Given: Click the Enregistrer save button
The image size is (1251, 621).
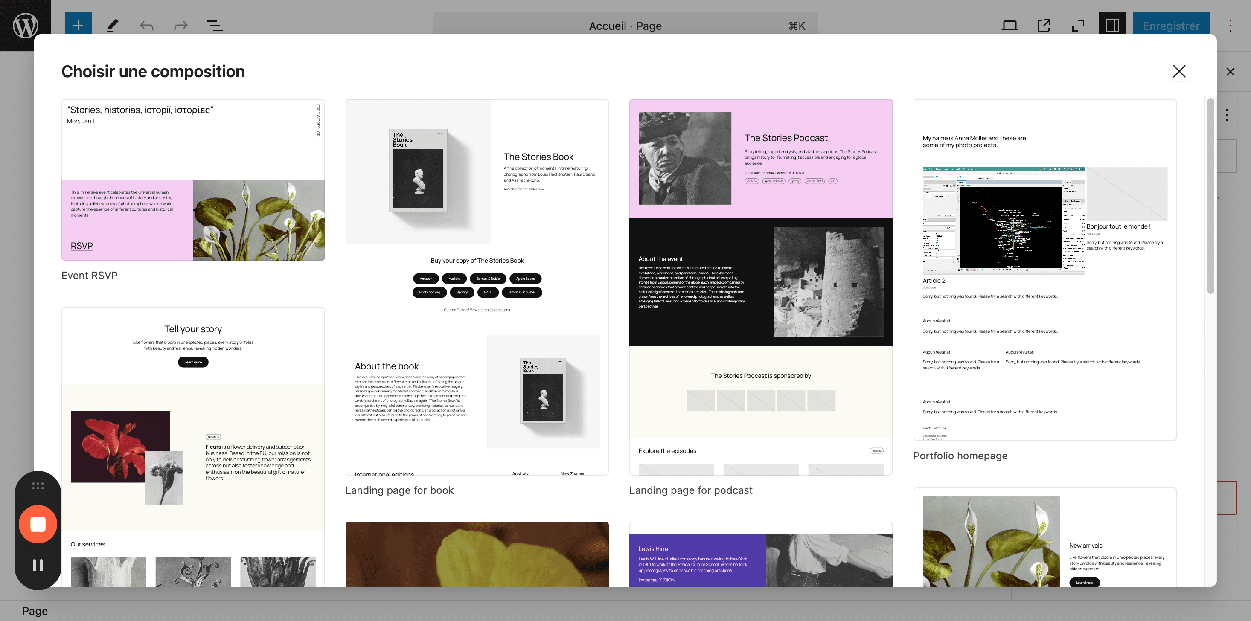Looking at the screenshot, I should tap(1171, 25).
